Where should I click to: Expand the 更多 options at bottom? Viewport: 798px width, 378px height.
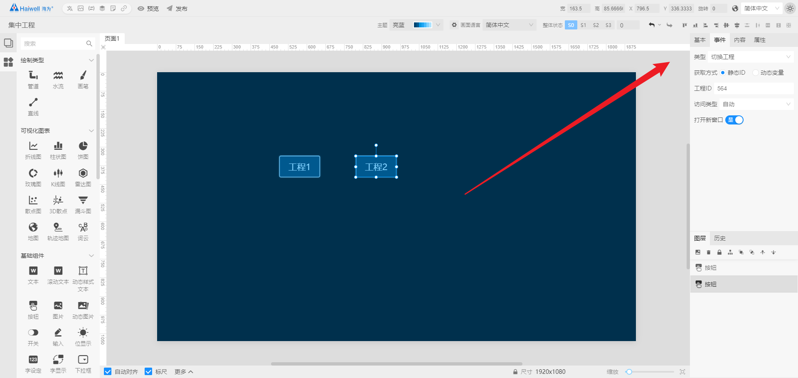[184, 372]
